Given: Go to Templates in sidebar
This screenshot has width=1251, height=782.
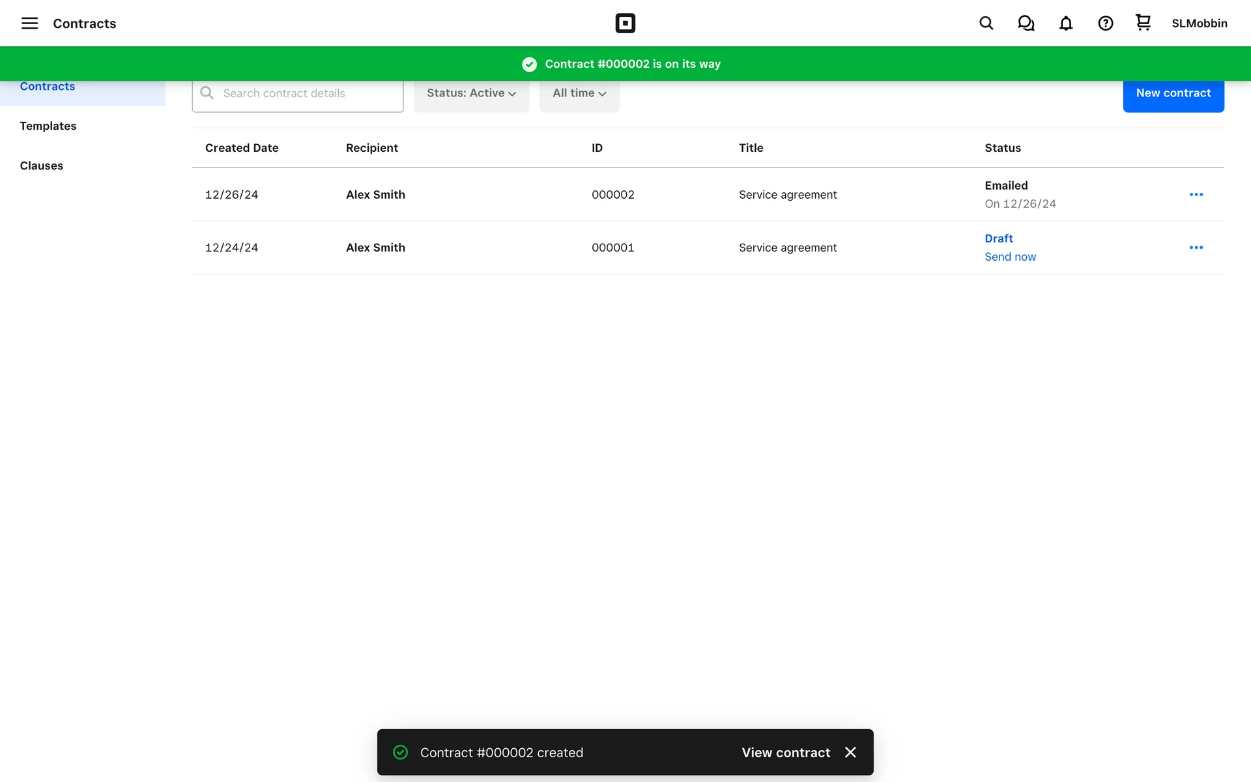Looking at the screenshot, I should point(48,126).
